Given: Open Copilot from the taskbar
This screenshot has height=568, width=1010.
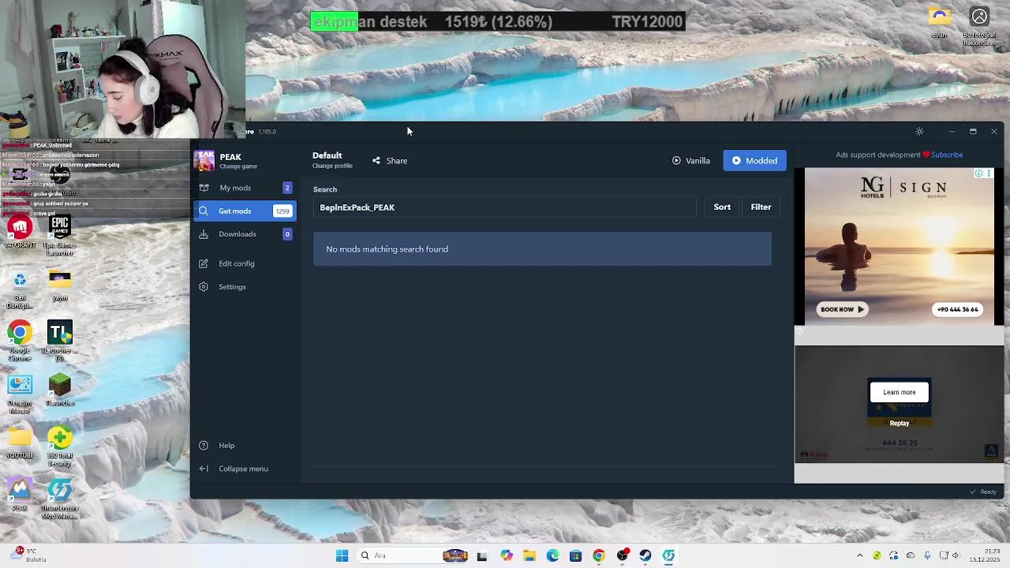Looking at the screenshot, I should (506, 555).
